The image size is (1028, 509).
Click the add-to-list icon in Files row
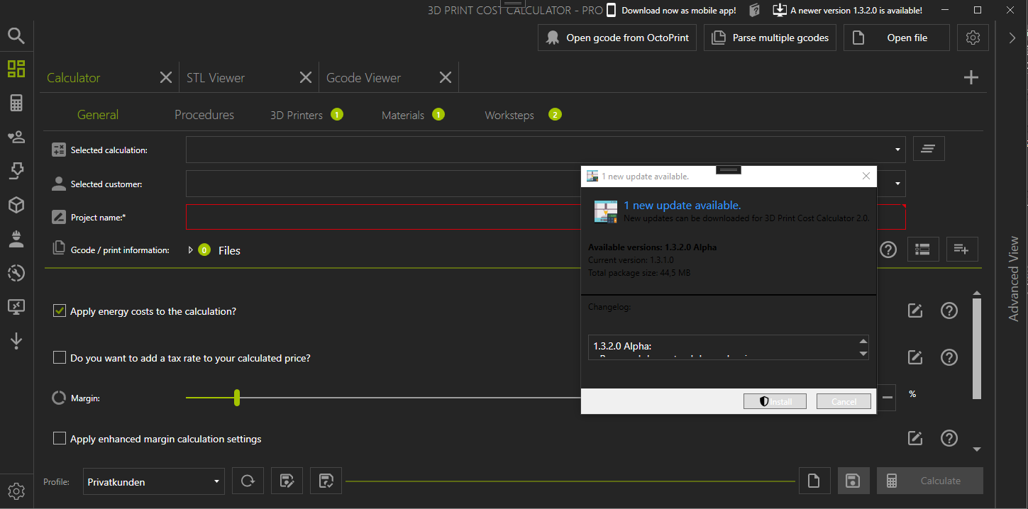point(962,249)
